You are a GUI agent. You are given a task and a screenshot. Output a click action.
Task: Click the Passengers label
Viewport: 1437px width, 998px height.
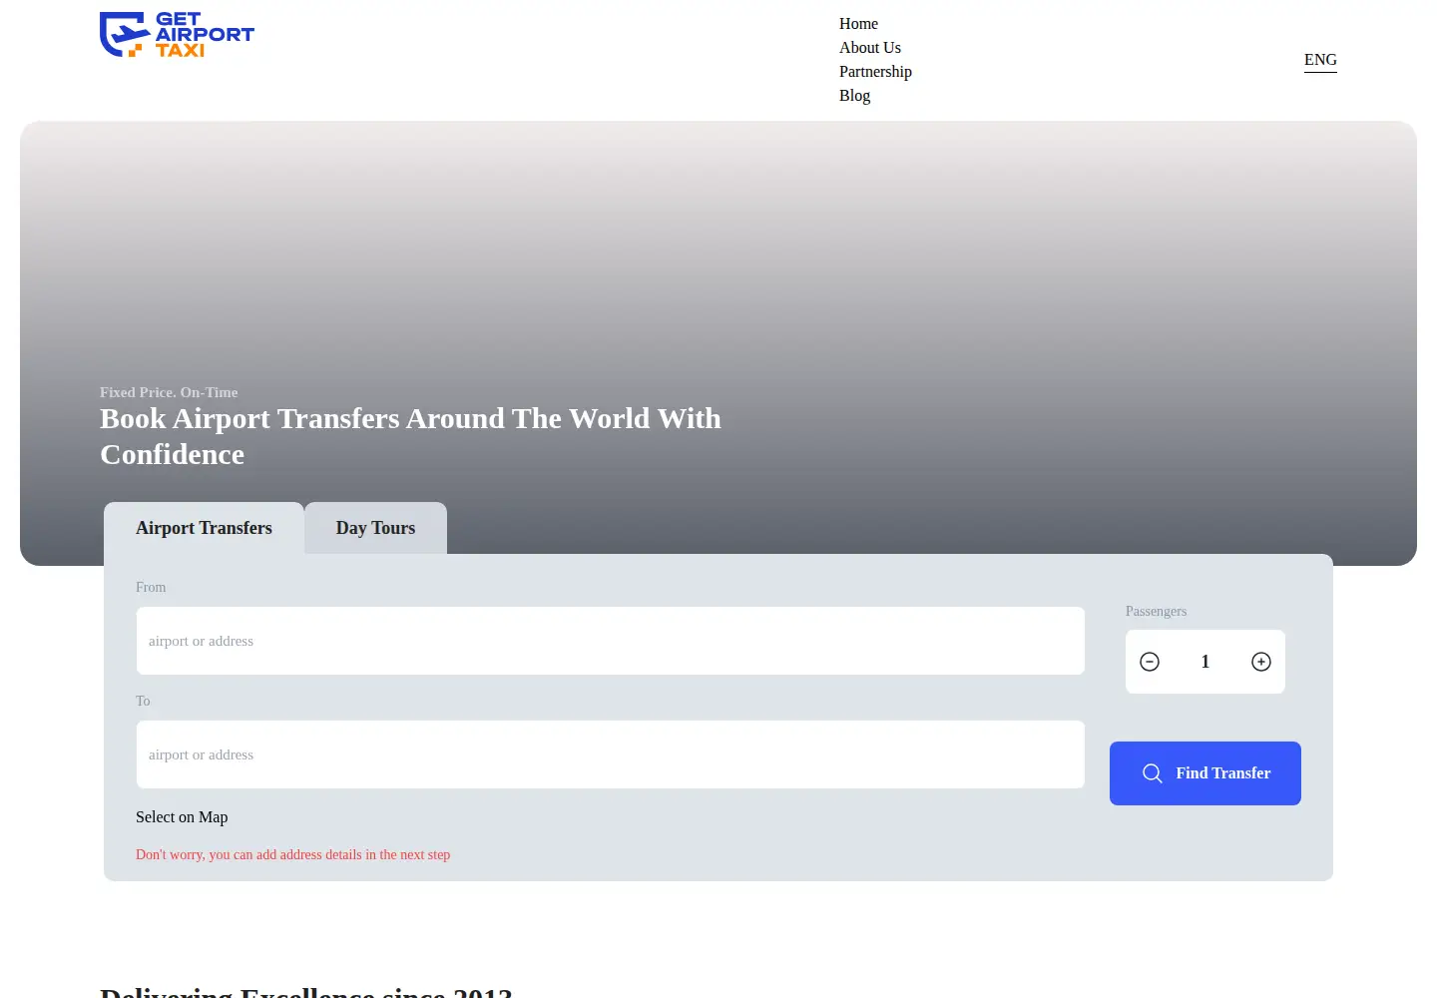point(1156,612)
